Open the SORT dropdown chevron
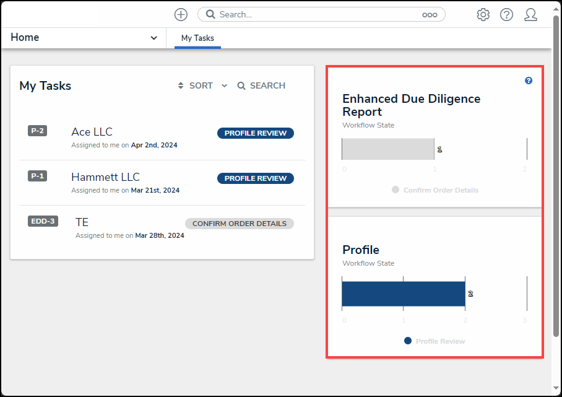 [225, 85]
